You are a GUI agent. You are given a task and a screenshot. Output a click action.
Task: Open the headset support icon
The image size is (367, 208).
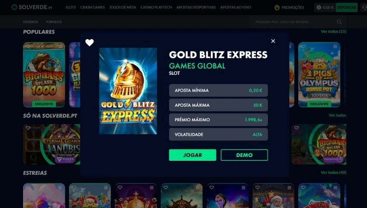pyautogui.click(x=364, y=8)
